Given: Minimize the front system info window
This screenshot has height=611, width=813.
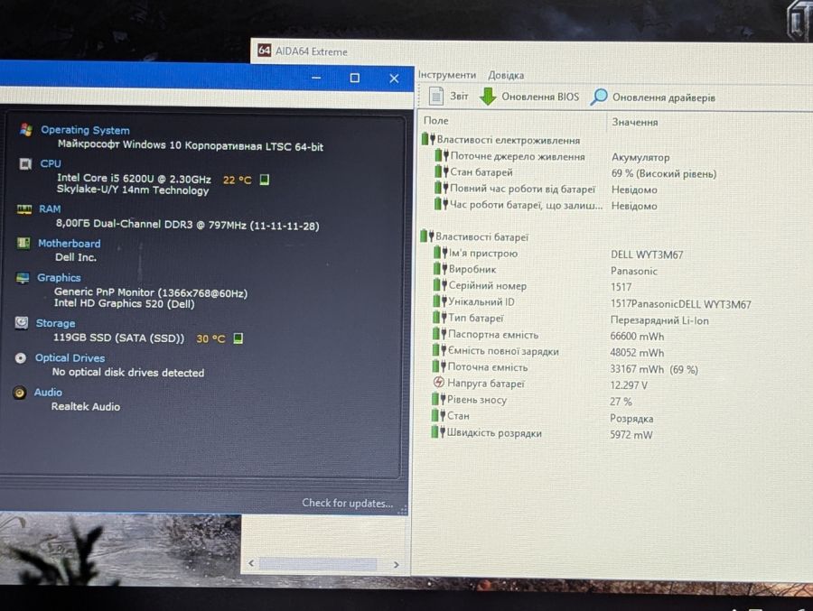Looking at the screenshot, I should [316, 78].
